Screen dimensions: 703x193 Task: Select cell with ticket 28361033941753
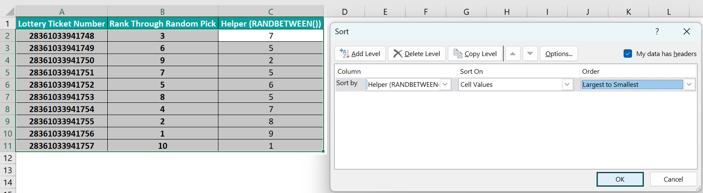tap(62, 97)
